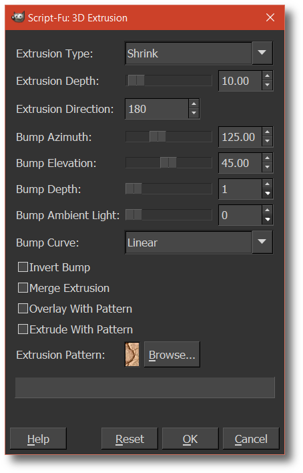Decrease Bump Ambient Light with down arrow
This screenshot has height=473, width=303.
(x=267, y=220)
